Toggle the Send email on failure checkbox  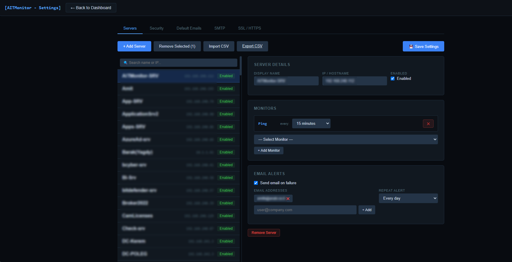(x=256, y=183)
